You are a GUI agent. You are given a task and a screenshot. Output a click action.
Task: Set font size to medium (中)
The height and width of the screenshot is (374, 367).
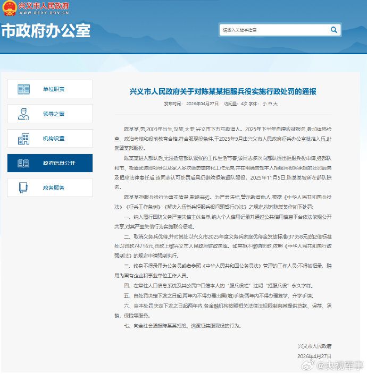pos(269,104)
